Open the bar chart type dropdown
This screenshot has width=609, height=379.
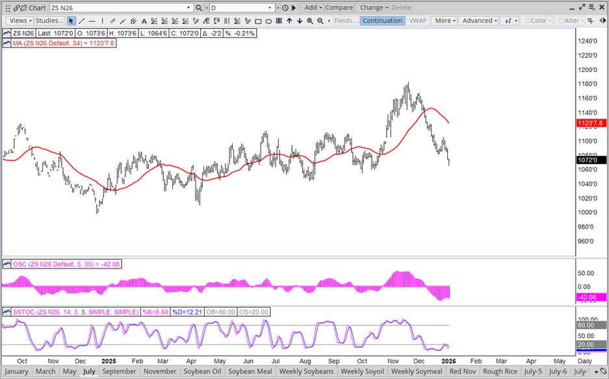coord(510,21)
